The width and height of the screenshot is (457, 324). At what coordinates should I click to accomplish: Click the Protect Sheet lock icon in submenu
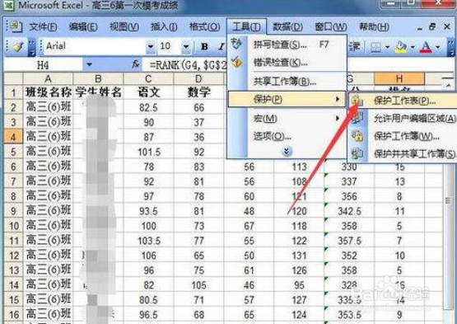click(357, 101)
